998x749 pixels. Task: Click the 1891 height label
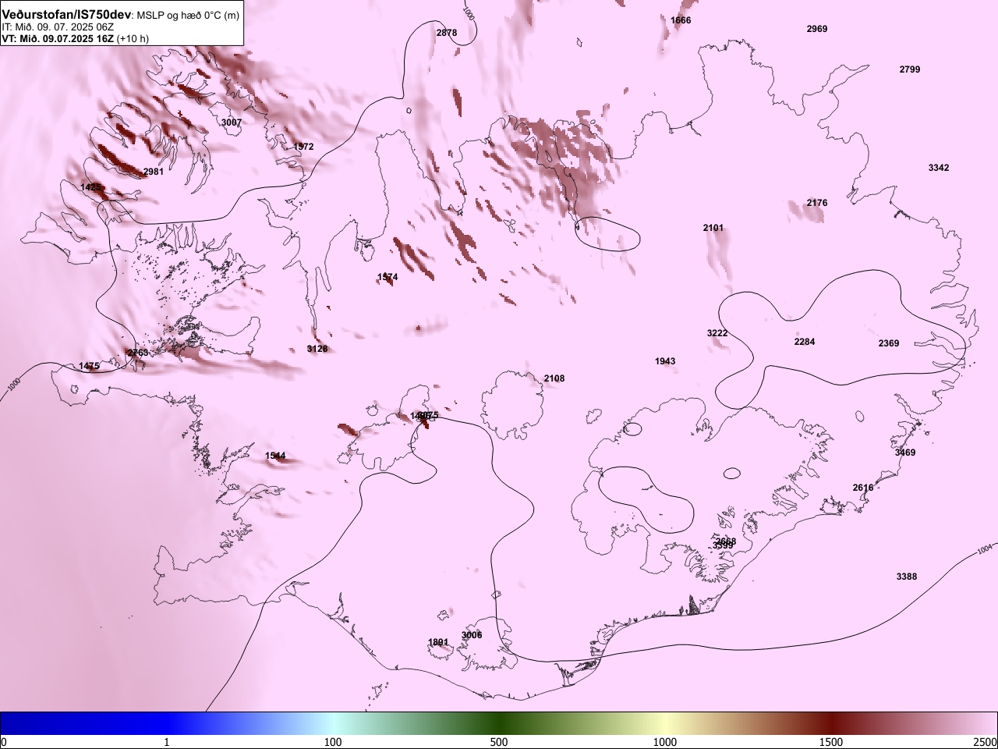click(x=438, y=642)
